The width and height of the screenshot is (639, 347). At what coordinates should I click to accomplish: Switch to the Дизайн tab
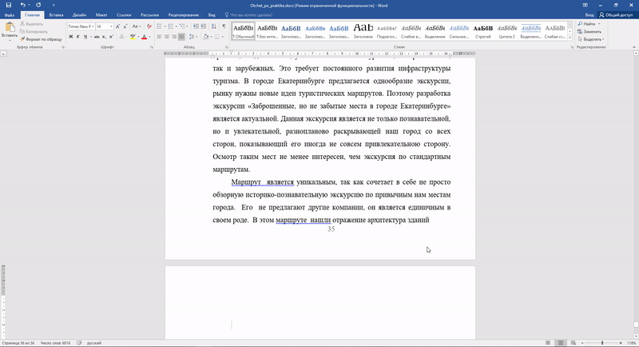(x=79, y=15)
